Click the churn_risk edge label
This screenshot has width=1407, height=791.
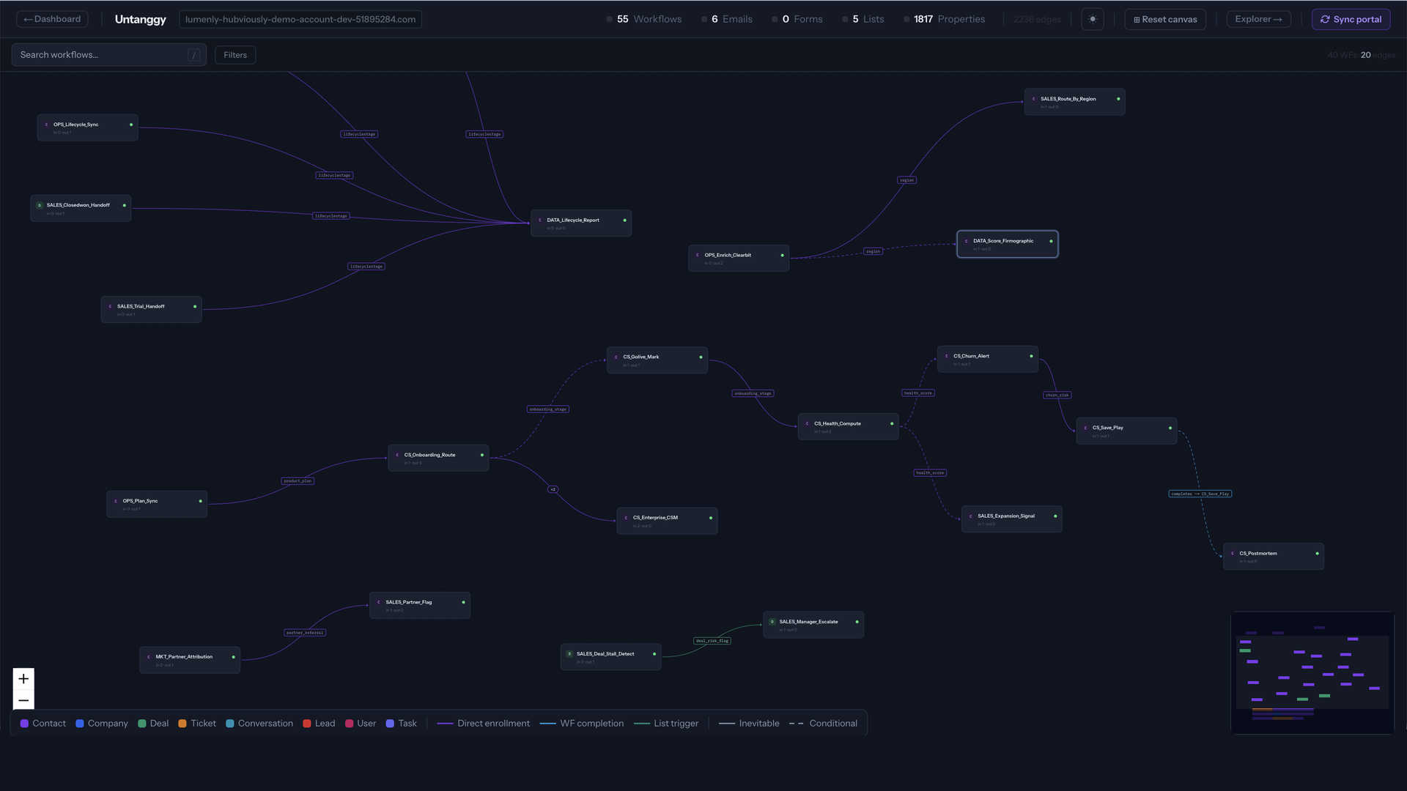(1057, 395)
